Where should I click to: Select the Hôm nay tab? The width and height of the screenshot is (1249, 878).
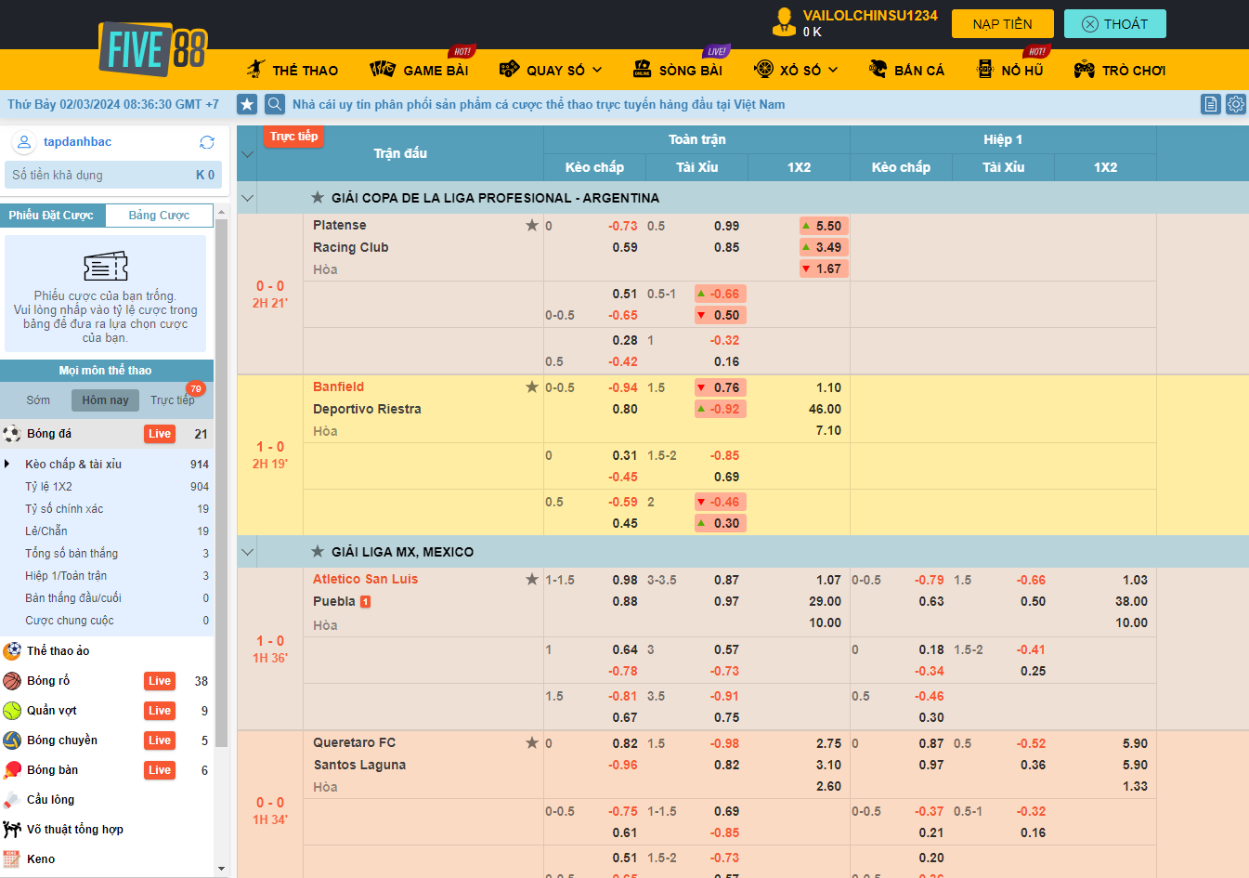tap(105, 400)
